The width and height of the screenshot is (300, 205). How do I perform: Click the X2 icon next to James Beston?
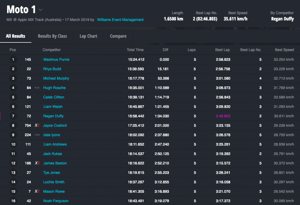click(37, 163)
